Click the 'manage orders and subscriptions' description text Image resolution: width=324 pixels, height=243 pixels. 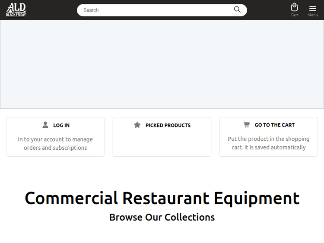click(55, 144)
